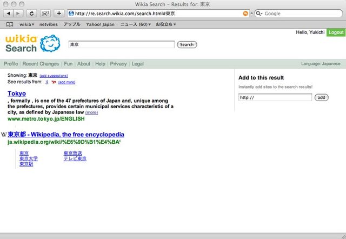The height and width of the screenshot is (239, 346).
Task: Open Recent Changes in the nav bar
Action: [41, 64]
